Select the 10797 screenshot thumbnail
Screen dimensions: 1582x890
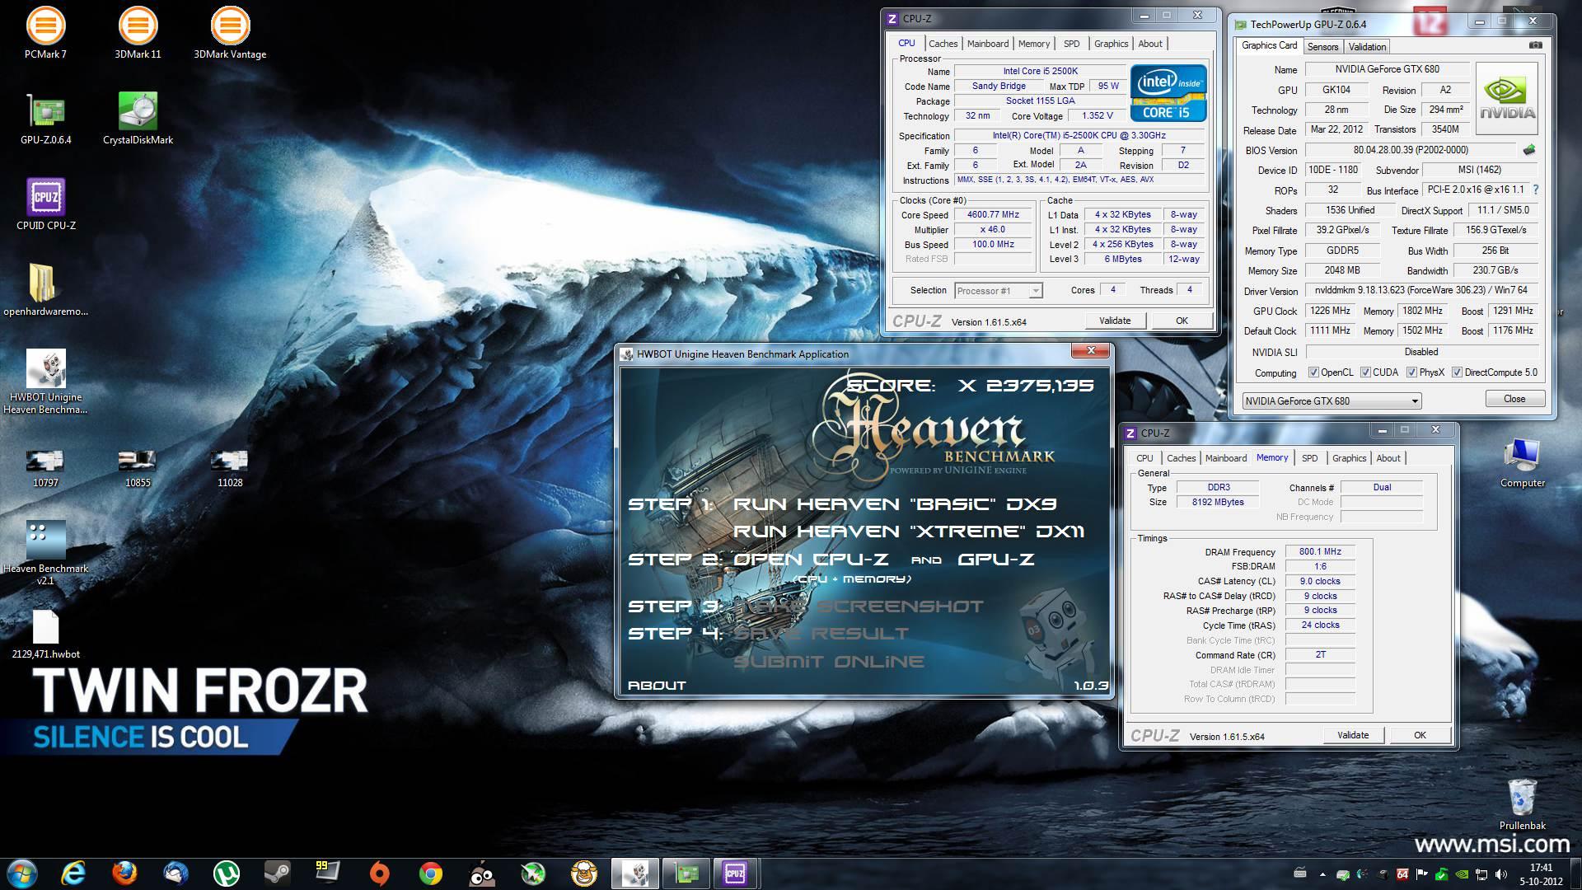click(x=45, y=468)
